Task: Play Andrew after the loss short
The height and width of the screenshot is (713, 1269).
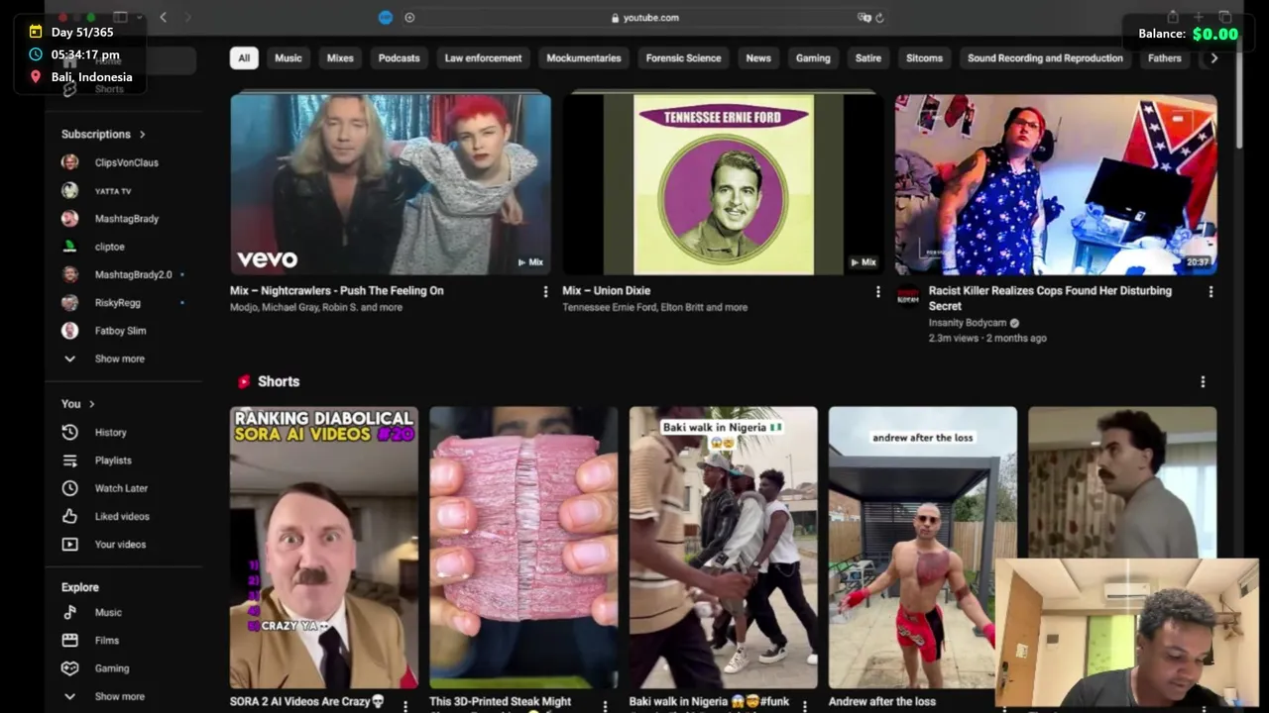Action: pyautogui.click(x=923, y=547)
